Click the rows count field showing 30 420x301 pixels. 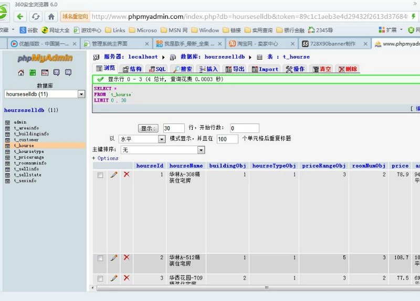click(174, 128)
